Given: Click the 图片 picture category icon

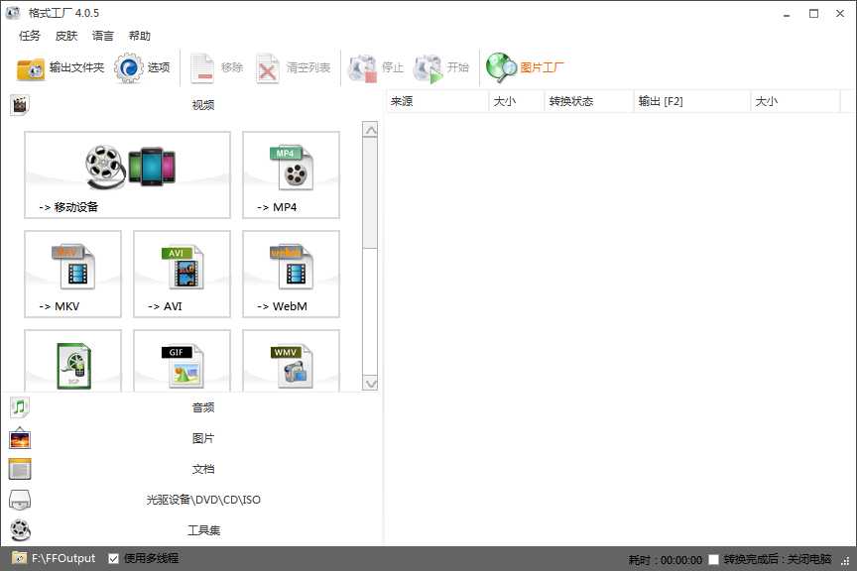Looking at the screenshot, I should 20,438.
